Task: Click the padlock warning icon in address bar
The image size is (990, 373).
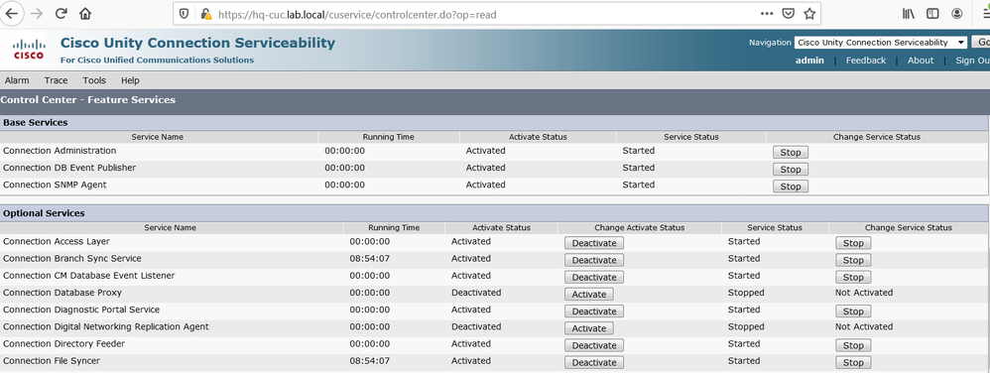Action: [205, 13]
